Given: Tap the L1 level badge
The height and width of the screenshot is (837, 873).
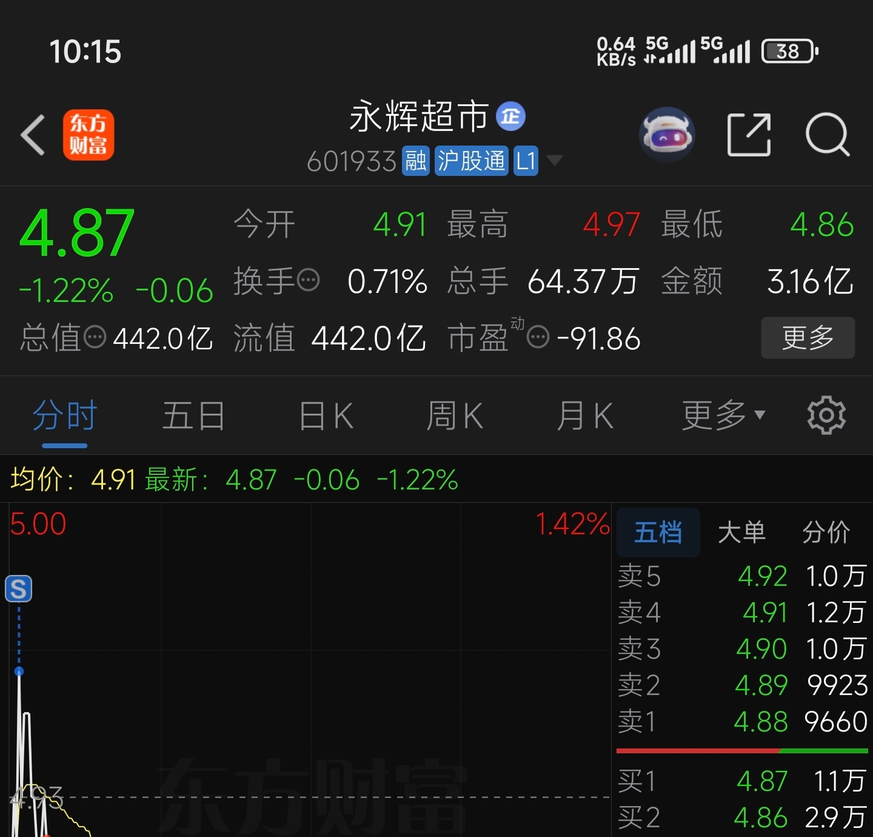Looking at the screenshot, I should click(x=526, y=161).
